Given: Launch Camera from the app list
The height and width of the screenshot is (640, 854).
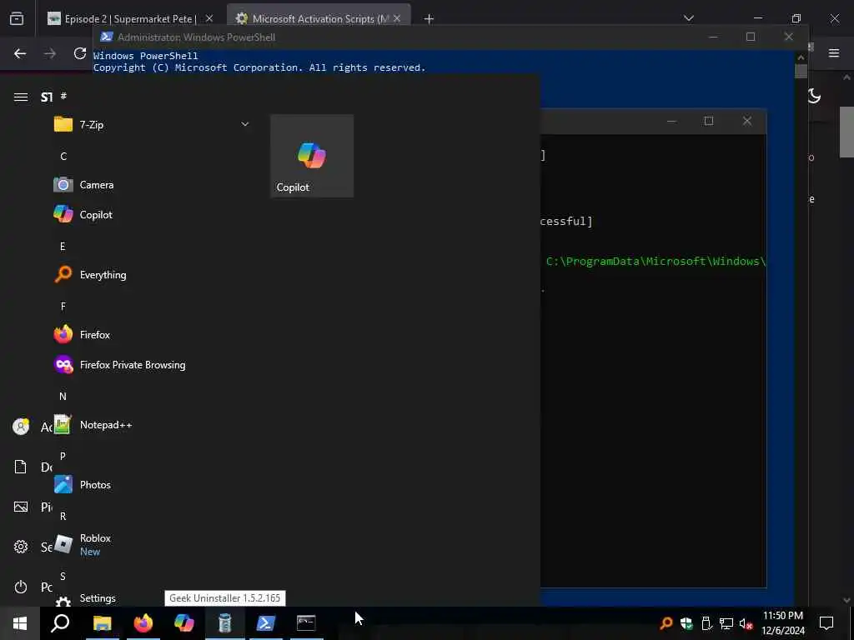Looking at the screenshot, I should click(x=151, y=184).
